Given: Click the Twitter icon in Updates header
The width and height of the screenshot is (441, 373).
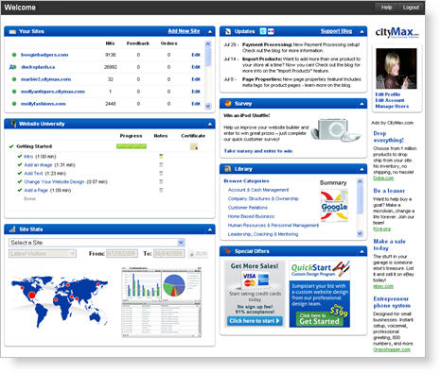Looking at the screenshot, I should pos(263,31).
